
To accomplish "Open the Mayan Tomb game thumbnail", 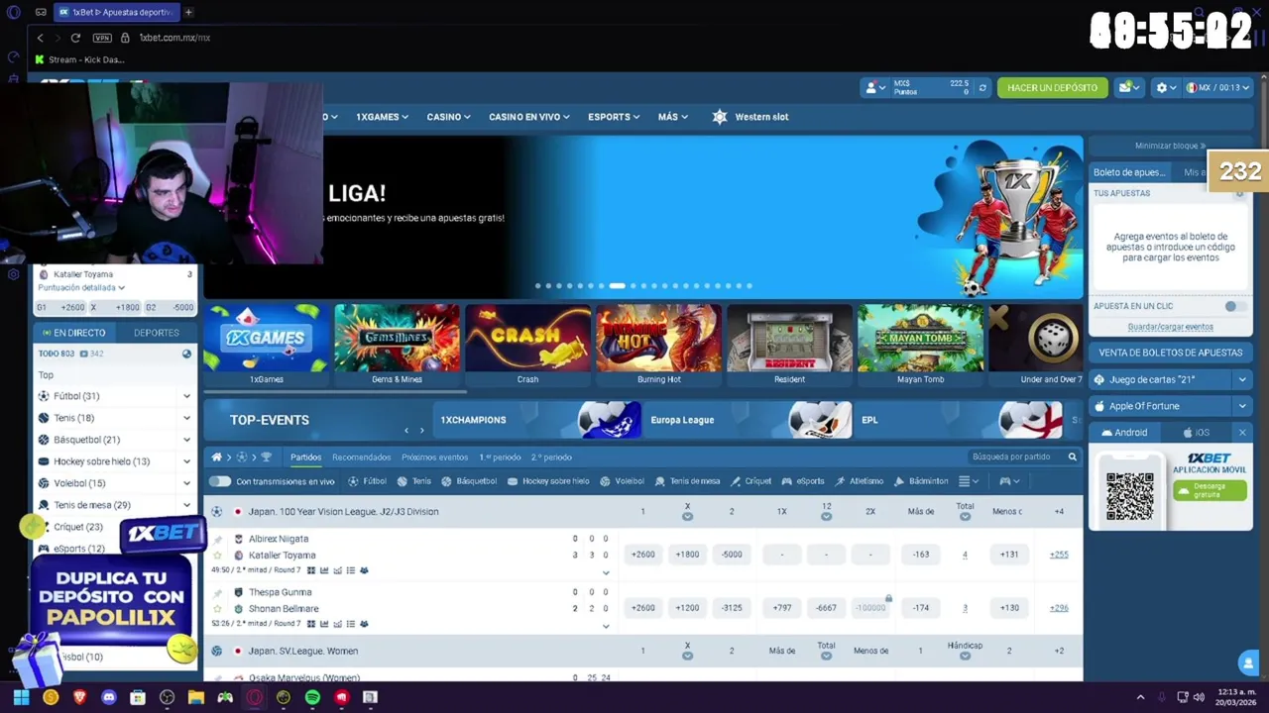I will [x=920, y=345].
